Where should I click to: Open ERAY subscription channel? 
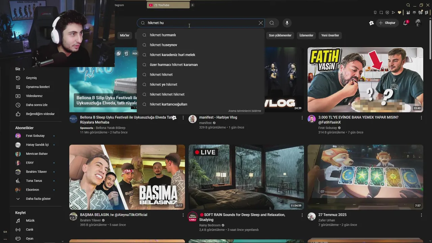tap(35, 163)
